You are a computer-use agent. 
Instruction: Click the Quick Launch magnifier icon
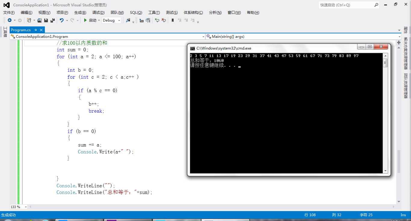pos(376,5)
